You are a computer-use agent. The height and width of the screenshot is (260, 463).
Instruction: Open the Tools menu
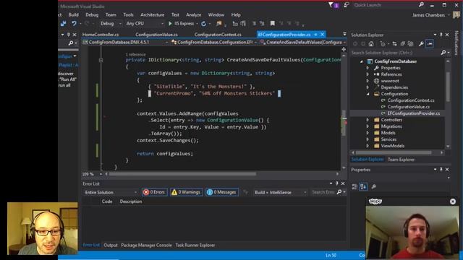pyautogui.click(x=128, y=14)
